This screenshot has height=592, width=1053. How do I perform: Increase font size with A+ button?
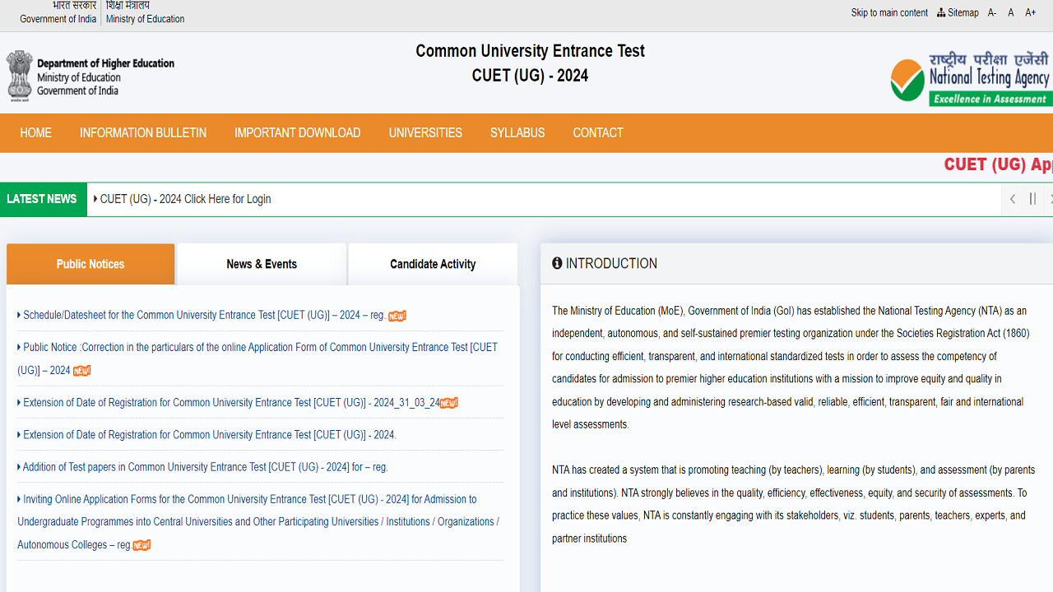click(1031, 12)
